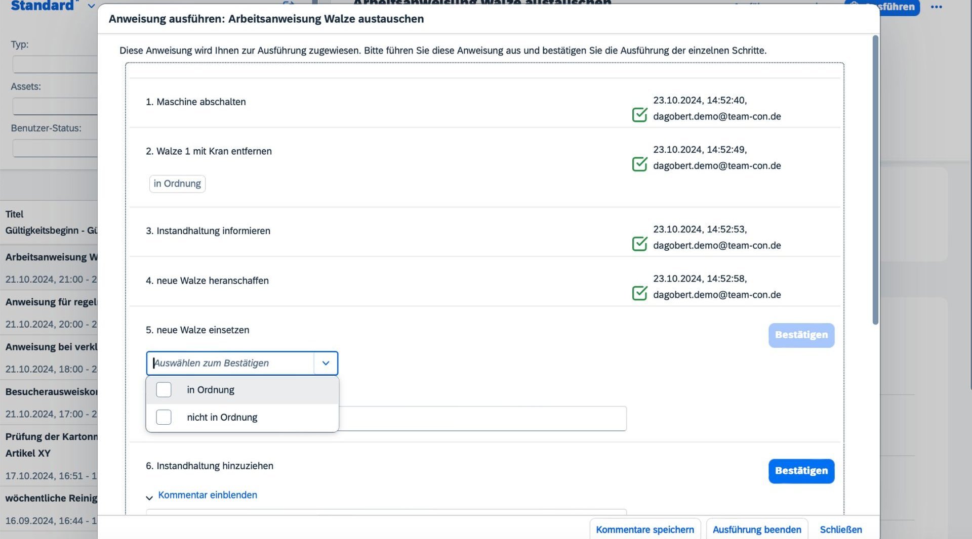
Task: Click the 'in Ordnung' token under step 2
Action: [x=177, y=184]
